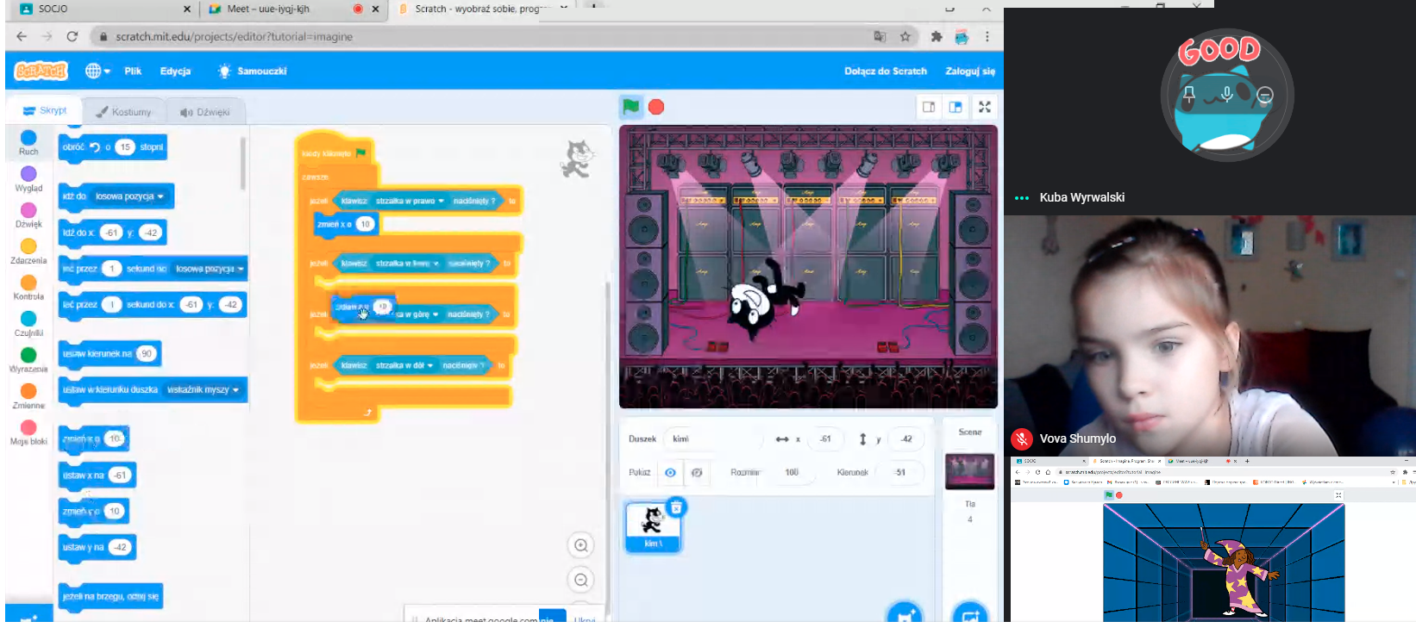Zoom in the script workspace
Screen dimensions: 1416x634
point(581,545)
